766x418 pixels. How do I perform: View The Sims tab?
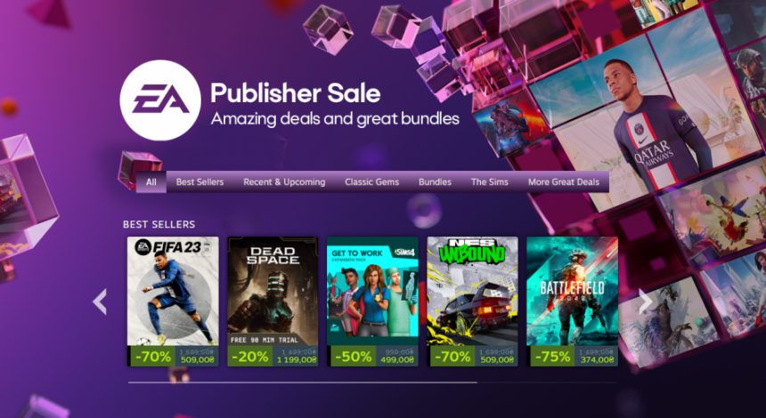[490, 182]
